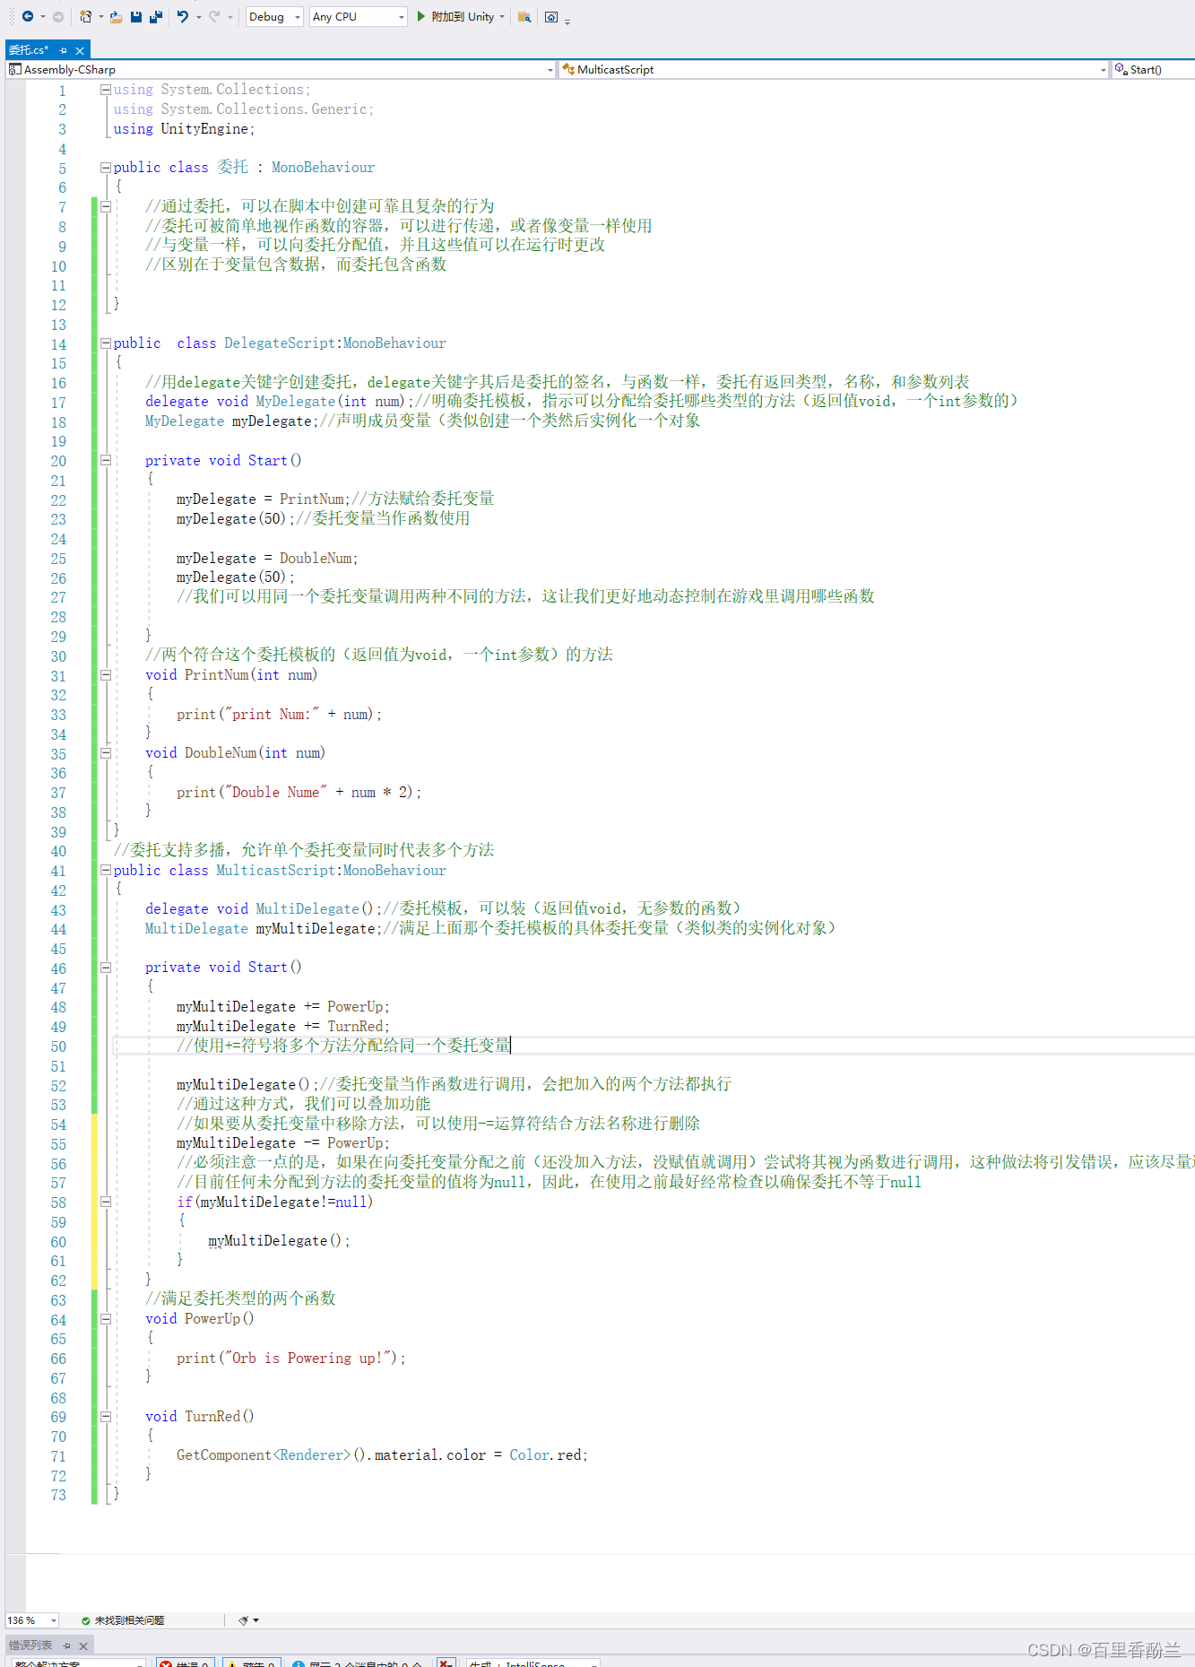Click line number 50 in the gutter
This screenshot has width=1195, height=1667.
coord(58,1046)
